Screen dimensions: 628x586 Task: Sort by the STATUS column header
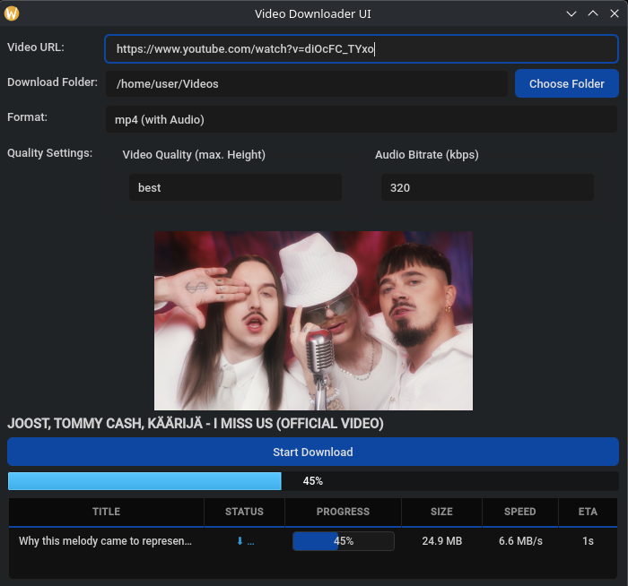pos(244,512)
